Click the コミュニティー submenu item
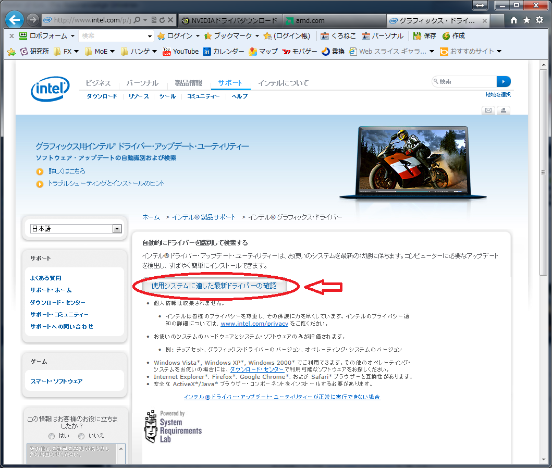The width and height of the screenshot is (552, 468). pyautogui.click(x=203, y=96)
